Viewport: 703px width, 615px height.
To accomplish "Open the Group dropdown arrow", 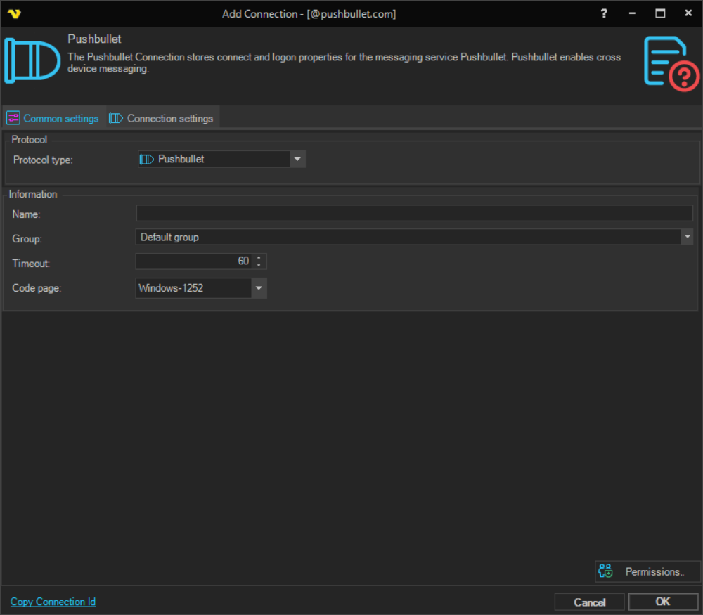I will [x=687, y=238].
